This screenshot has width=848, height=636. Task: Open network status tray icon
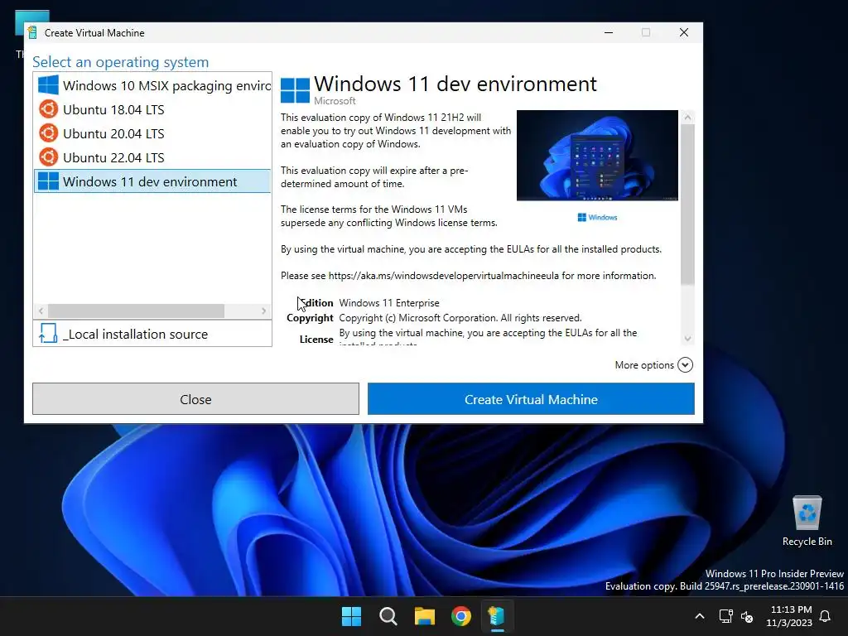(725, 616)
